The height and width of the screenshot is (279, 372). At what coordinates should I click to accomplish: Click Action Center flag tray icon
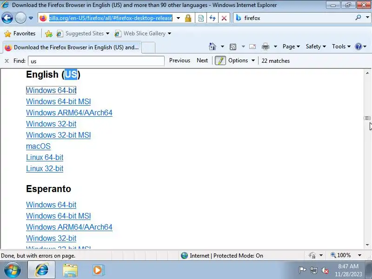302,270
